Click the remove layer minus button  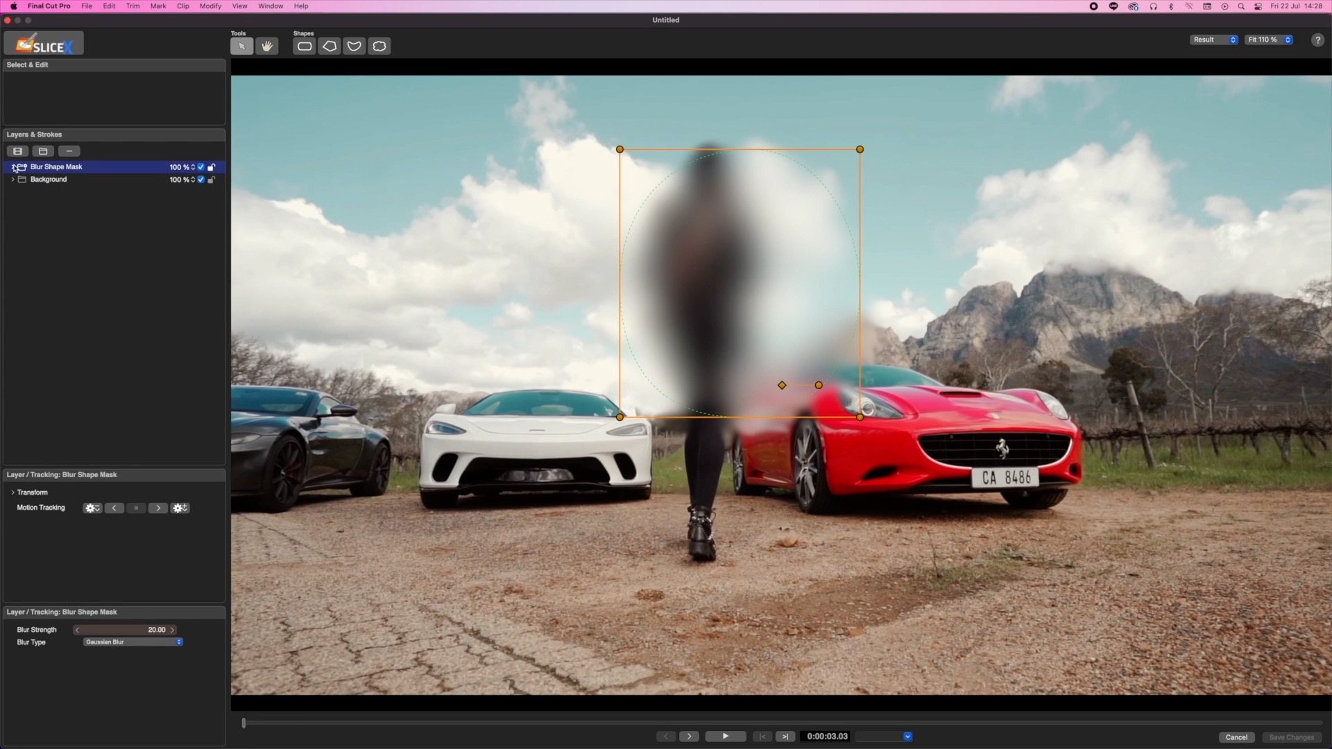[69, 151]
